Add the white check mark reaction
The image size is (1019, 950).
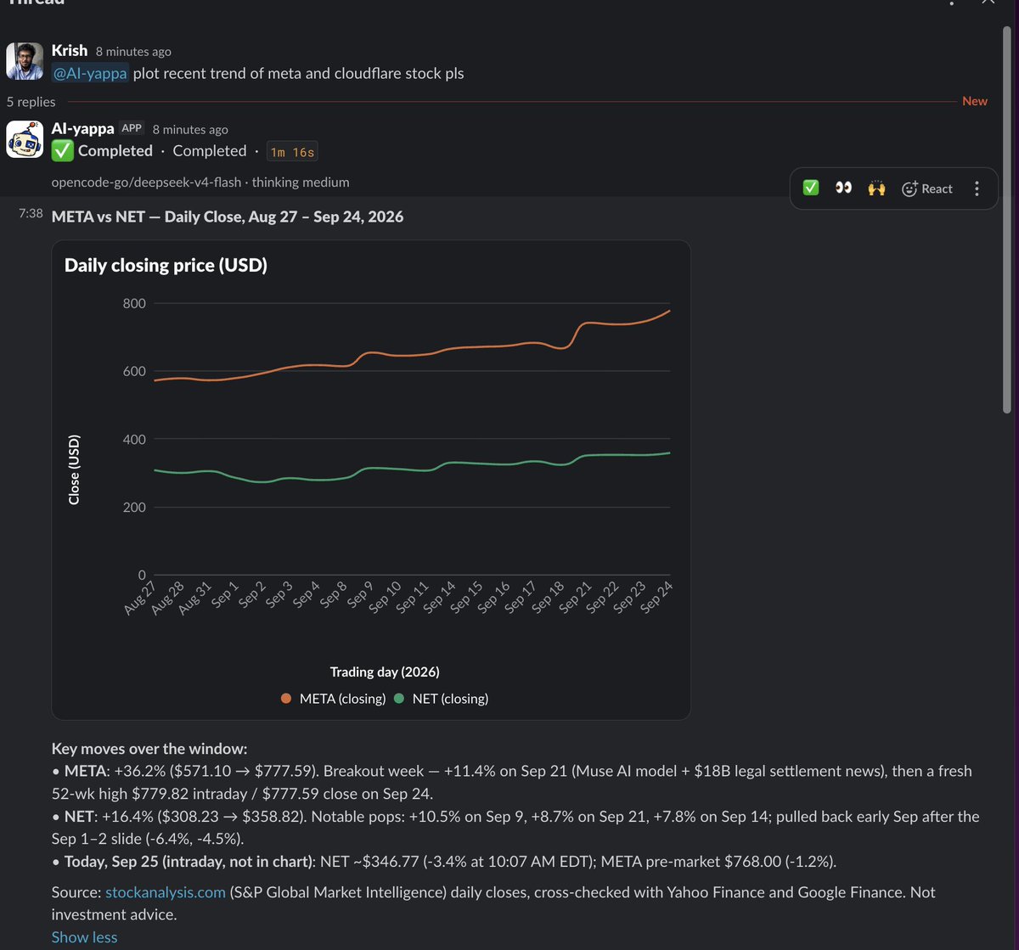pyautogui.click(x=811, y=188)
